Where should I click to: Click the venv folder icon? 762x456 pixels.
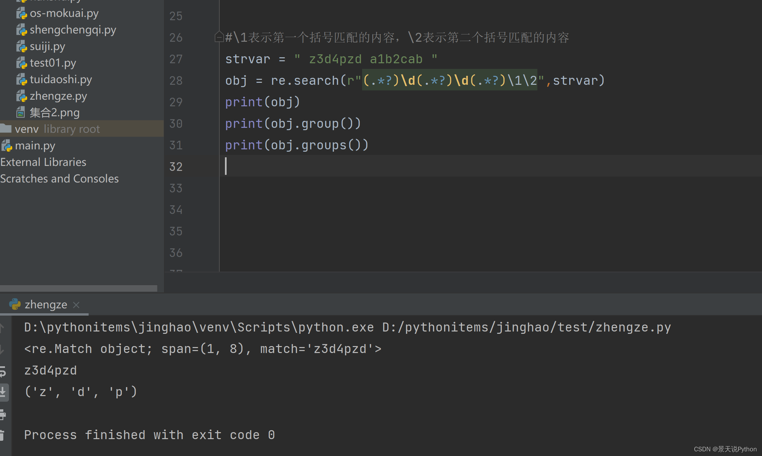tap(6, 128)
